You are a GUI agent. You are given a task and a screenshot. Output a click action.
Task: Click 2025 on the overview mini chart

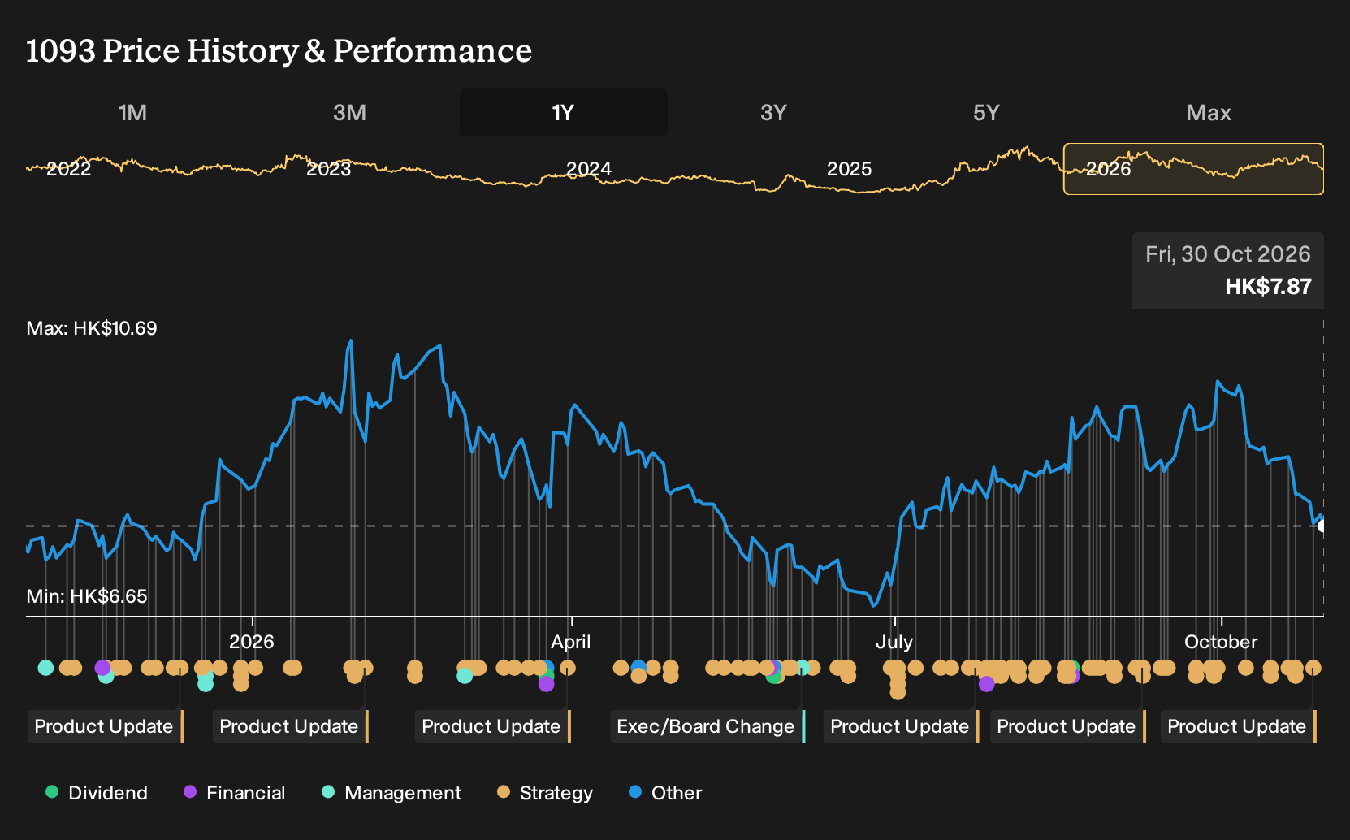pyautogui.click(x=849, y=169)
